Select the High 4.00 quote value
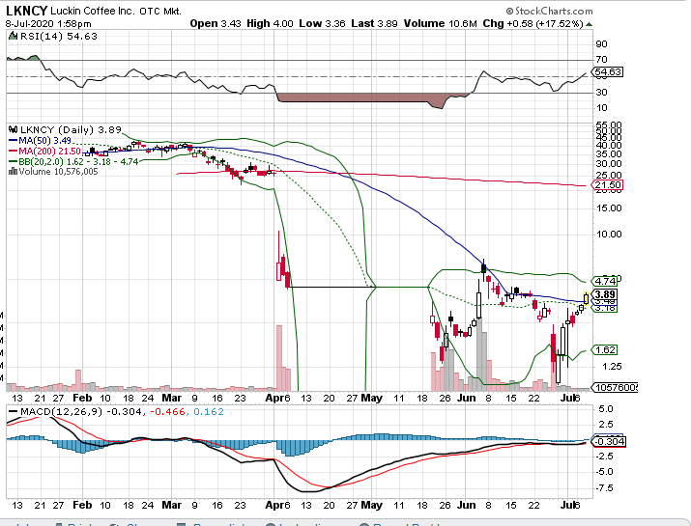 [270, 24]
